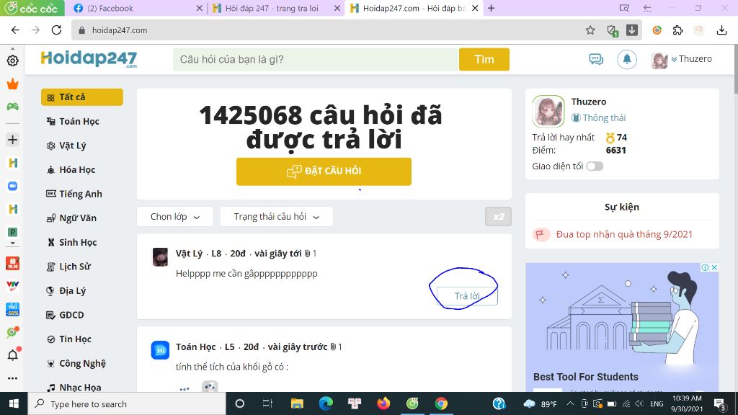Open the Tiếng Anh category icon
Image resolution: width=738 pixels, height=415 pixels.
pyautogui.click(x=51, y=194)
